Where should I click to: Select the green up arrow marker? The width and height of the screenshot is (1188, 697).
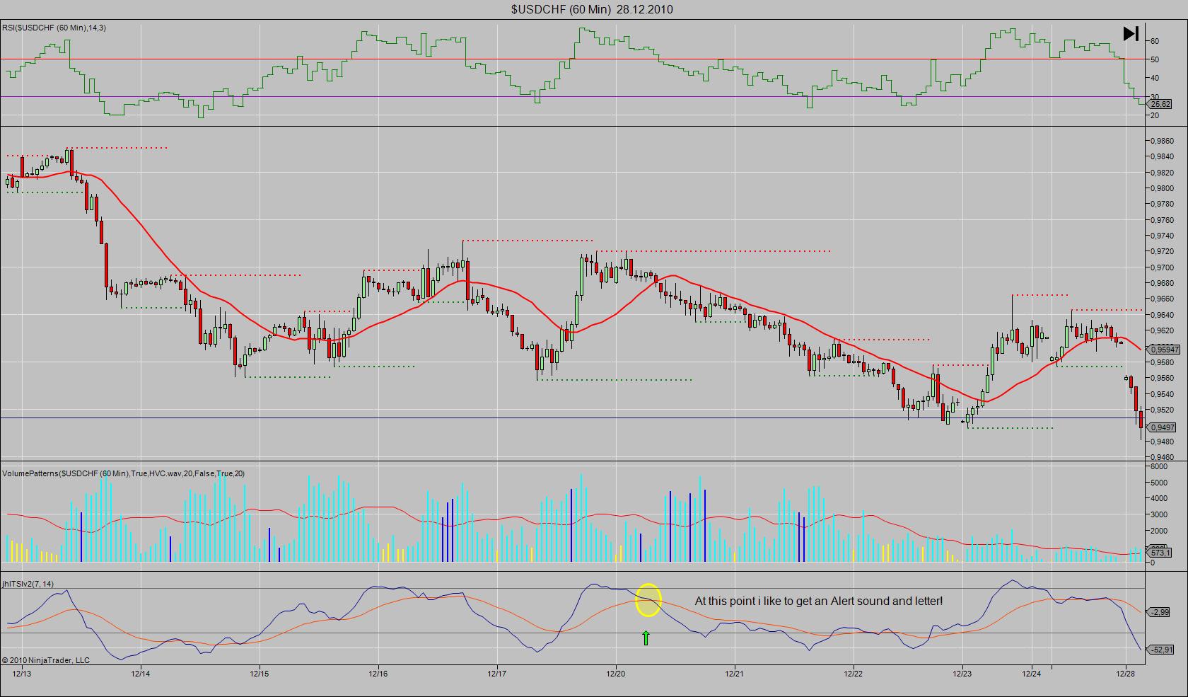click(x=646, y=638)
